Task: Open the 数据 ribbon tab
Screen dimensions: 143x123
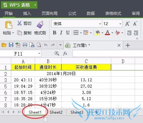Action: (x=91, y=14)
